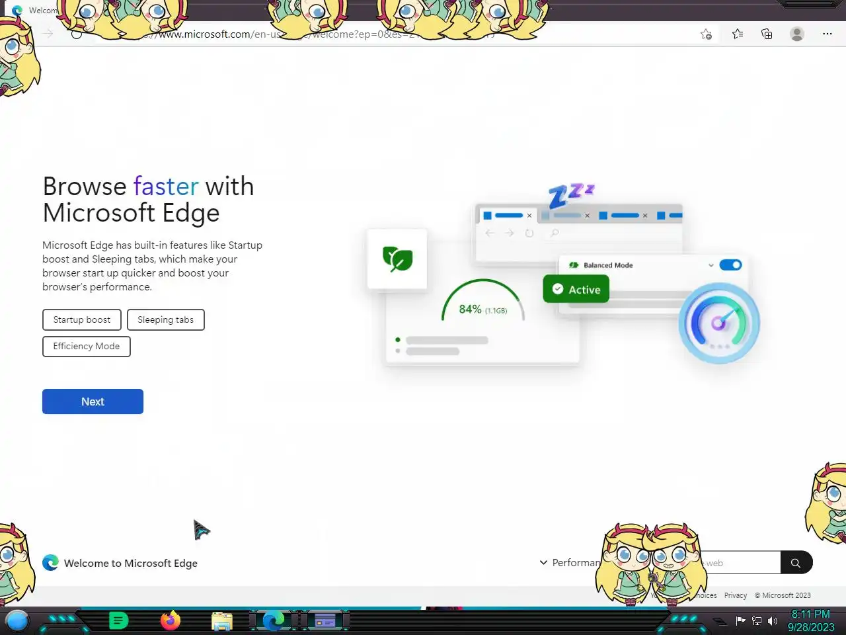Open Settings and more ellipsis menu
846x635 pixels.
pyautogui.click(x=827, y=34)
